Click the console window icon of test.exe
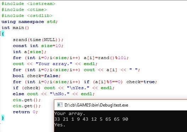Image resolution: width=187 pixels, height=132 pixels. coord(60,105)
